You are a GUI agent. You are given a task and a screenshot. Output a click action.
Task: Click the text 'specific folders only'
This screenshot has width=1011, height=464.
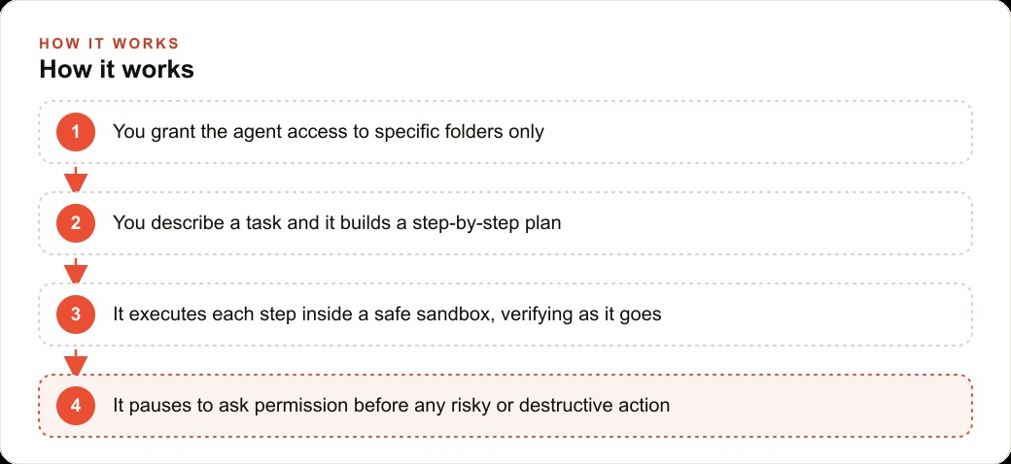pyautogui.click(x=459, y=132)
